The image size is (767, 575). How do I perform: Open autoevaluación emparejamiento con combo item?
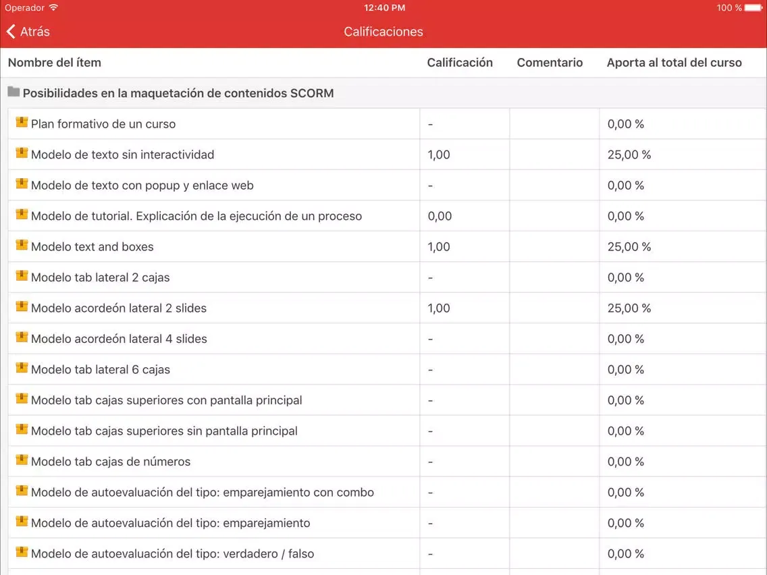pyautogui.click(x=202, y=493)
